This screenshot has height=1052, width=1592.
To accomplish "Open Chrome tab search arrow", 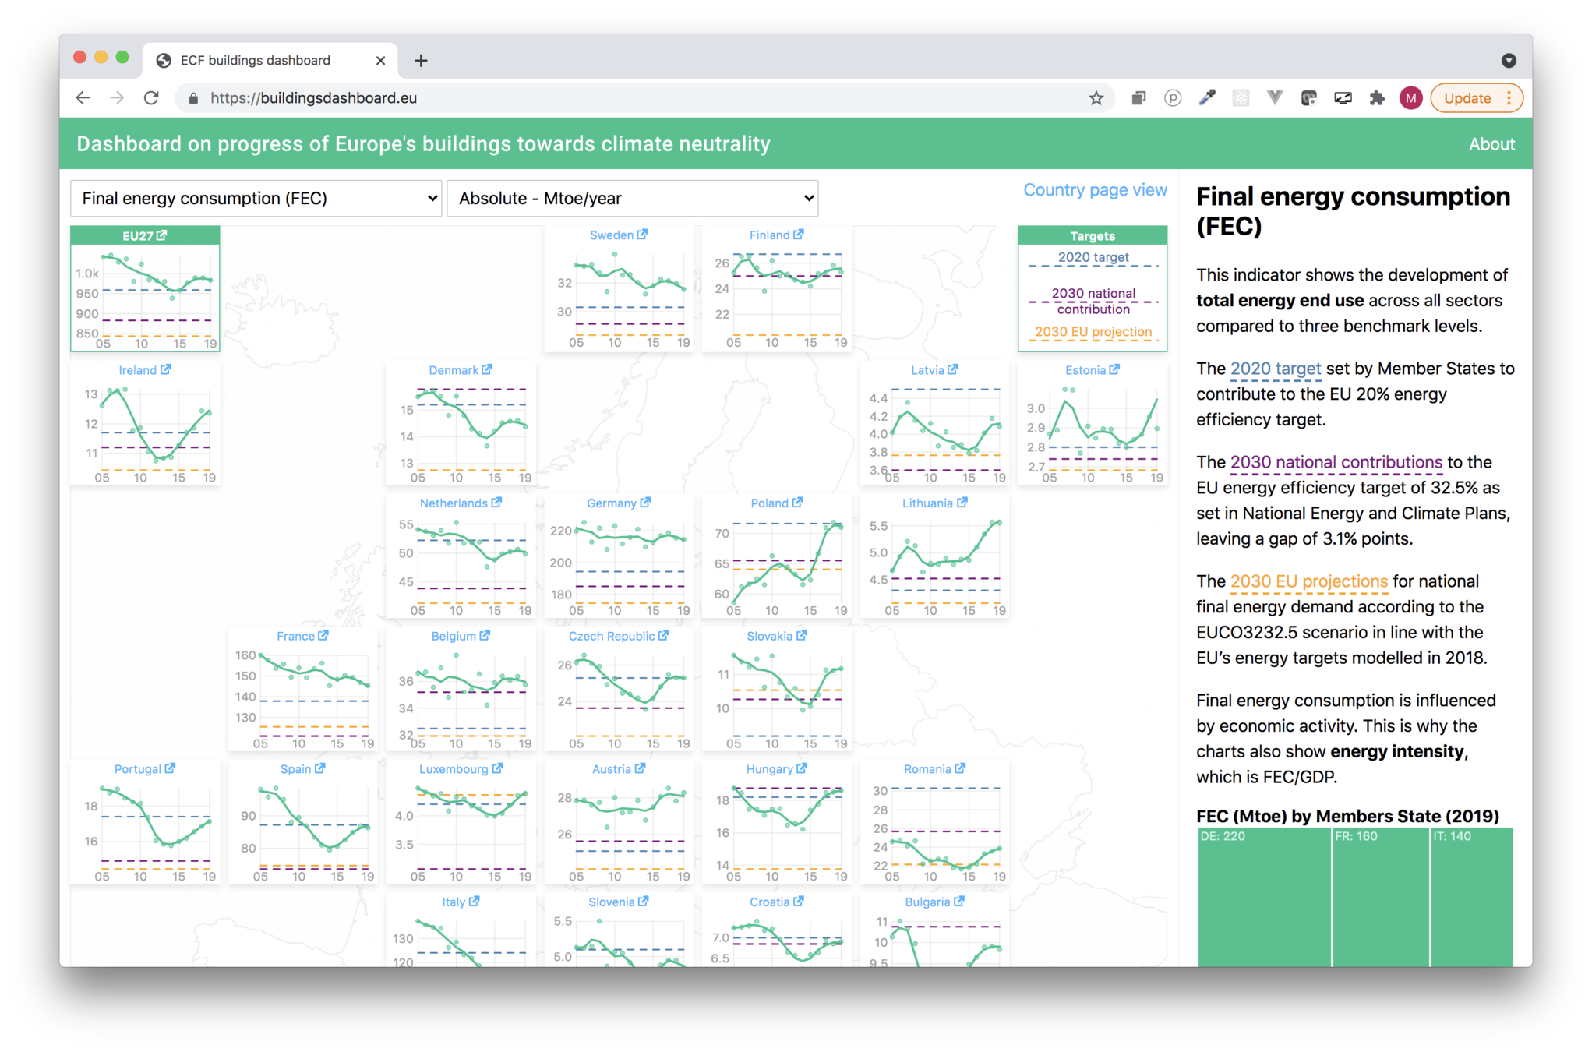I will (1509, 61).
